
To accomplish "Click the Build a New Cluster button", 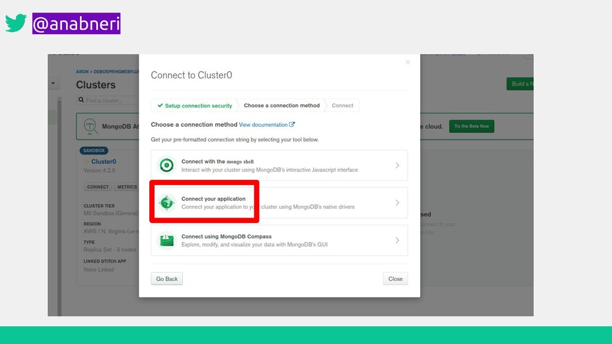I will [520, 84].
